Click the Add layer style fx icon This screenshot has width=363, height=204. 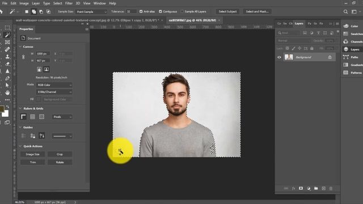click(293, 188)
